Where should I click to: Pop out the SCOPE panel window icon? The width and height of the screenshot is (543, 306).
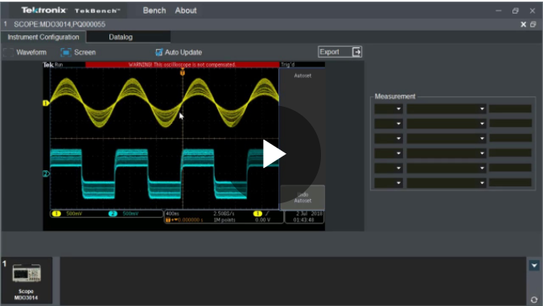point(533,24)
